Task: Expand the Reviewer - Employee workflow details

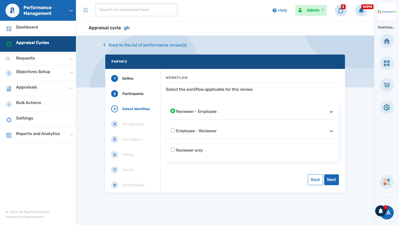Action: (x=331, y=112)
